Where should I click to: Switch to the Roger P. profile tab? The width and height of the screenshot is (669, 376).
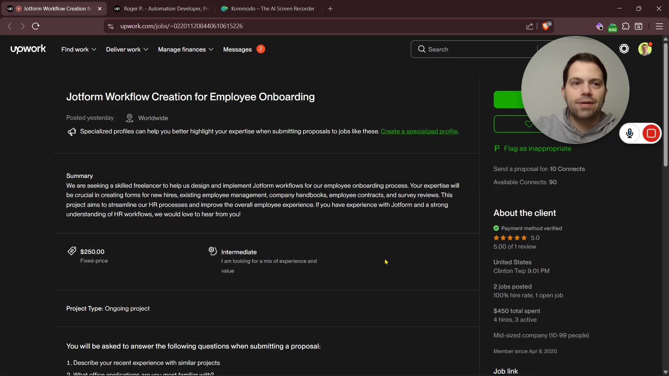pos(164,9)
